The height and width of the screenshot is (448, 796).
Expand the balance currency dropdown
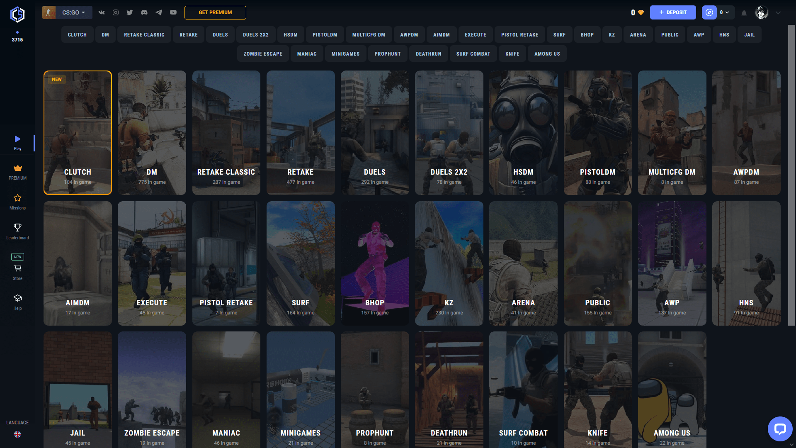pos(728,12)
